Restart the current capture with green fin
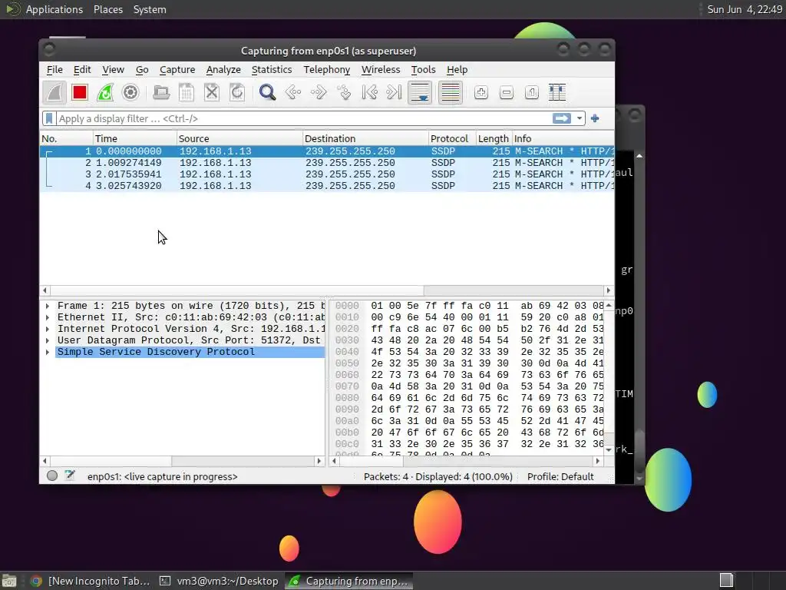 tap(105, 93)
